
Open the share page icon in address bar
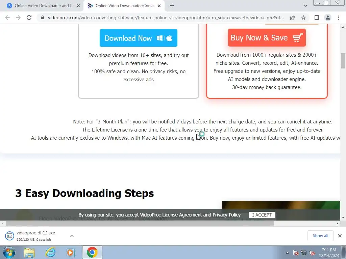click(293, 18)
